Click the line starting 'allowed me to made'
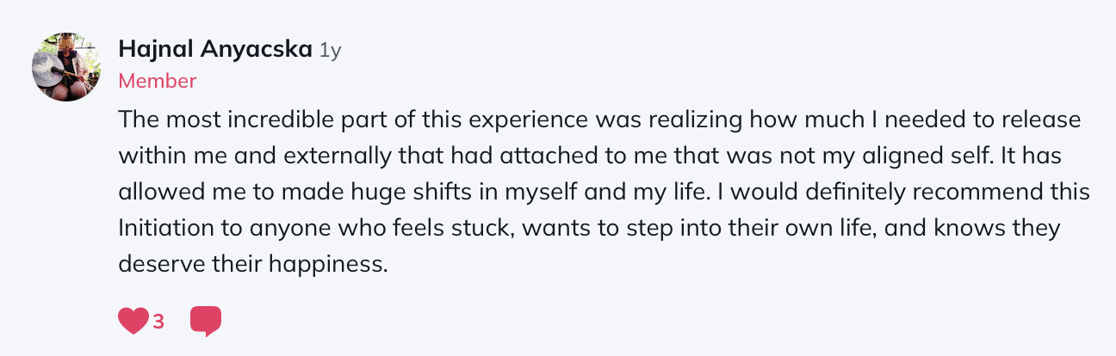This screenshot has width=1116, height=356. pyautogui.click(x=603, y=191)
